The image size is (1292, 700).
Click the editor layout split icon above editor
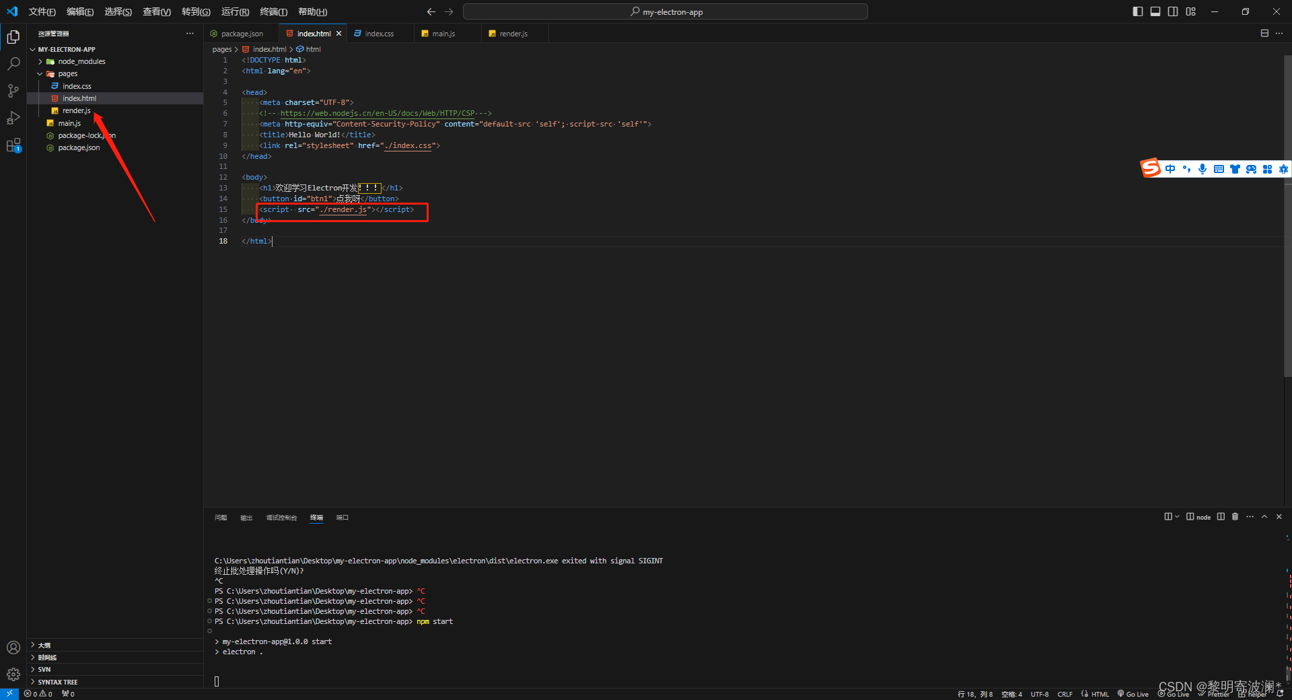tap(1264, 33)
